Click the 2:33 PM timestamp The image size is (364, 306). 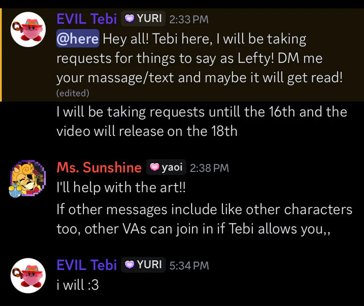pos(189,19)
